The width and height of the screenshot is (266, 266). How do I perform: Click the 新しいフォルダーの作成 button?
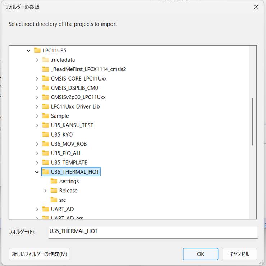pos(40,254)
